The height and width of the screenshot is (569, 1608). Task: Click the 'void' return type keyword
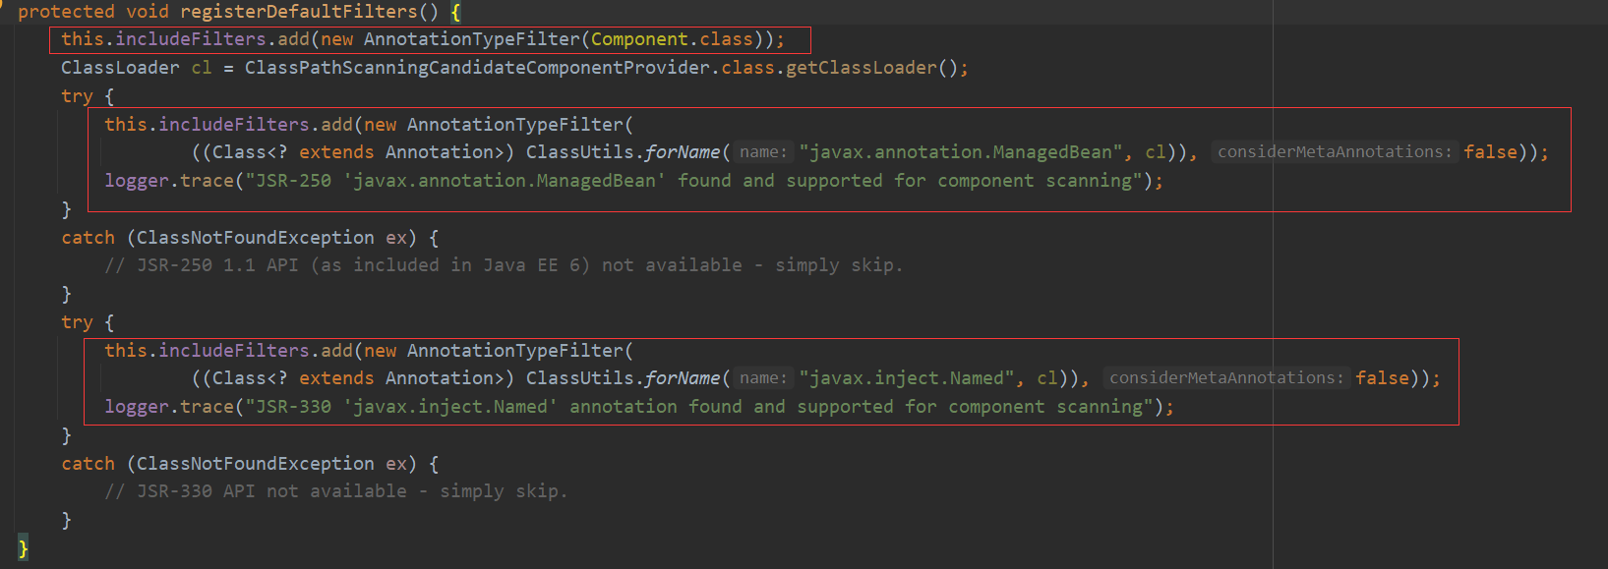(x=148, y=12)
